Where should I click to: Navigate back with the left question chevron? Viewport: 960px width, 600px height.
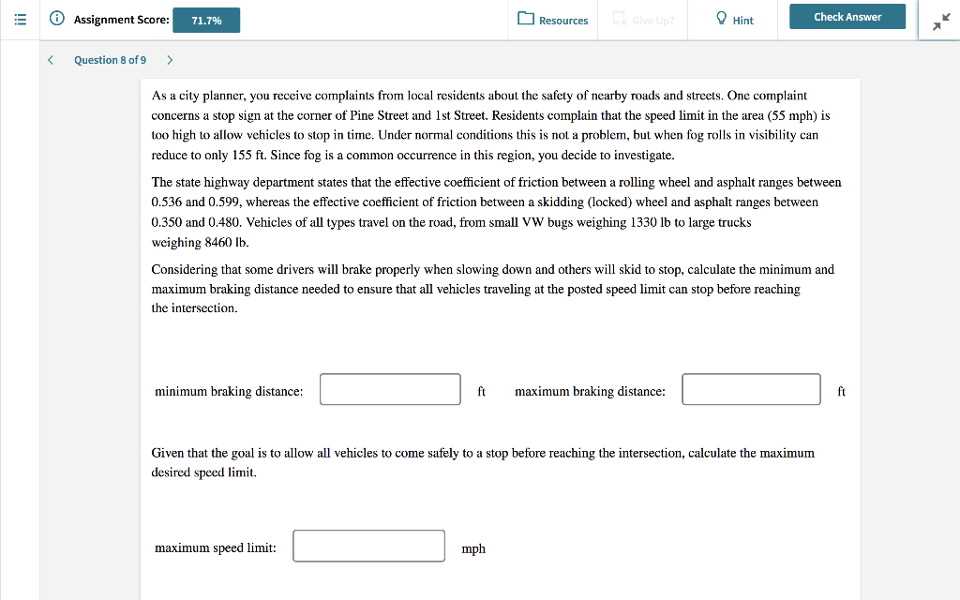tap(50, 59)
